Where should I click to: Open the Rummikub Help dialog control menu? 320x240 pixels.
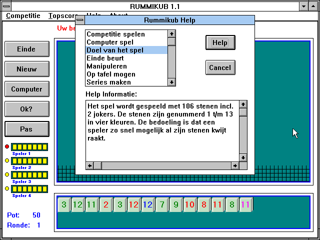point(80,20)
